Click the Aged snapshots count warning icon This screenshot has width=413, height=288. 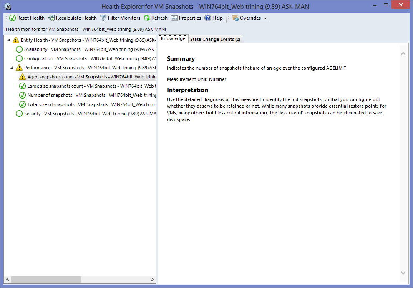click(x=23, y=77)
